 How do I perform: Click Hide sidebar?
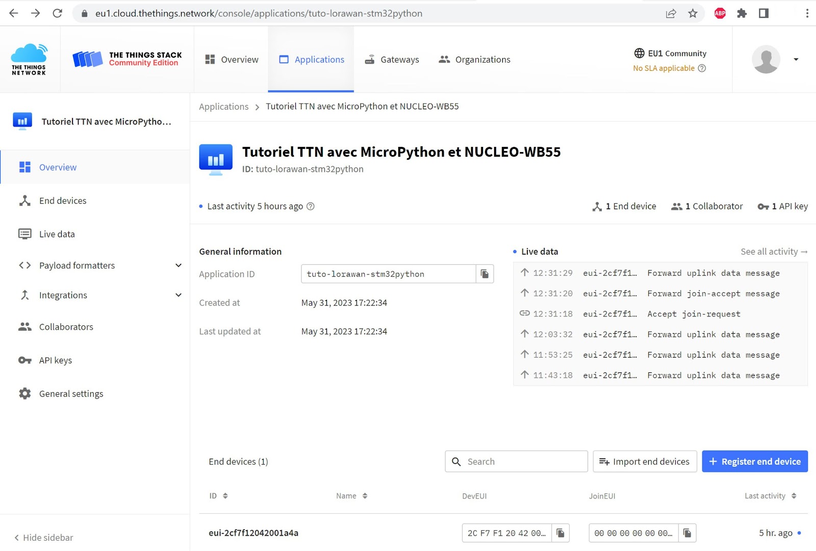tap(43, 538)
